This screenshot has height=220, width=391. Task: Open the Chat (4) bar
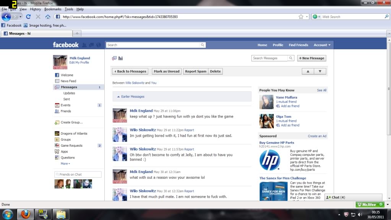[338, 197]
